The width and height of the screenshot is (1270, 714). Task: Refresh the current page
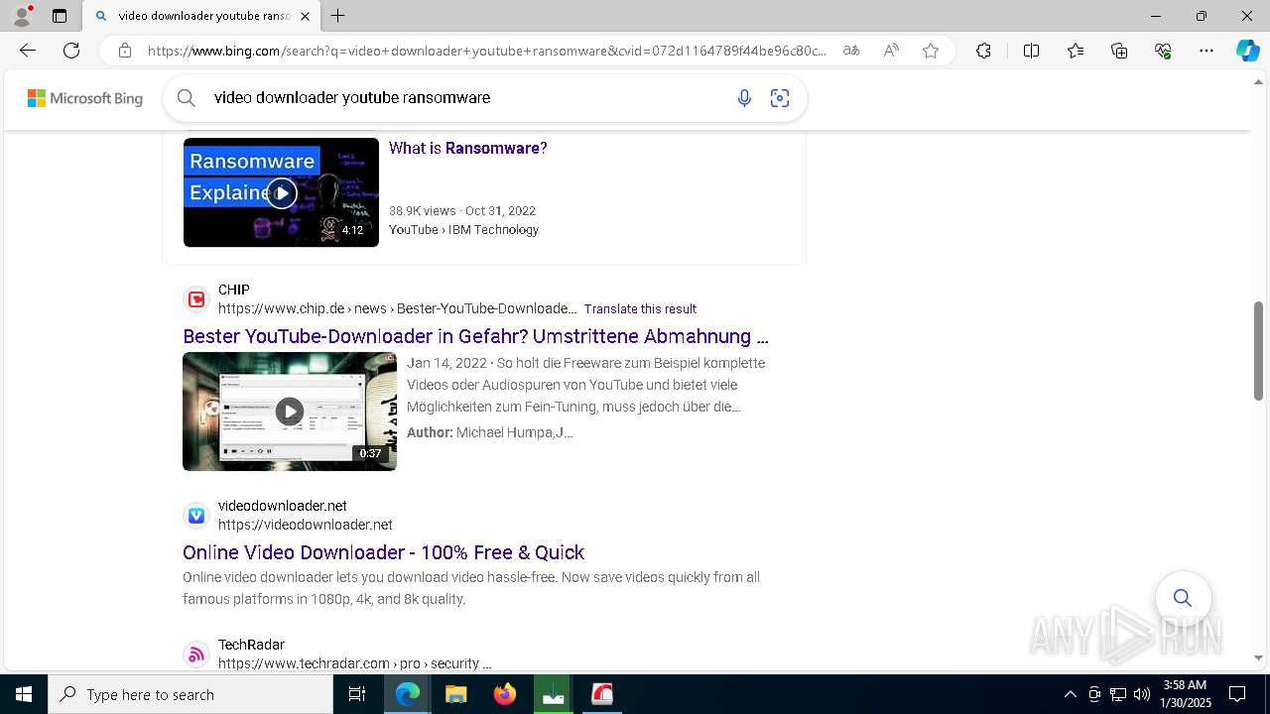[71, 51]
